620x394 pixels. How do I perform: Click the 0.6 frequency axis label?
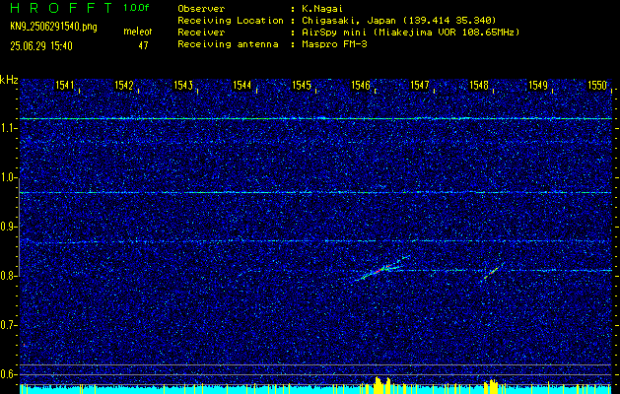(7, 374)
